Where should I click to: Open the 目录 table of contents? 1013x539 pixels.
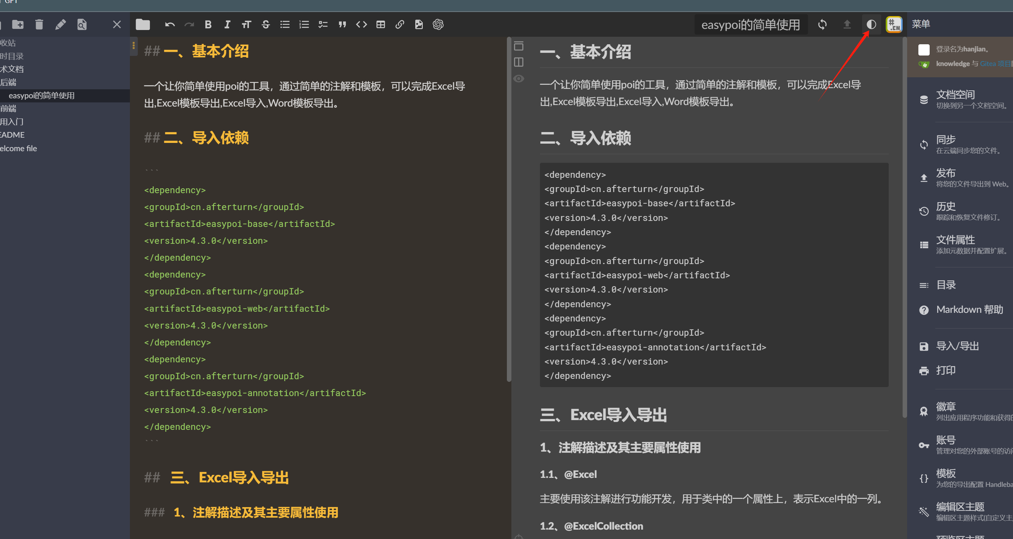tap(946, 285)
